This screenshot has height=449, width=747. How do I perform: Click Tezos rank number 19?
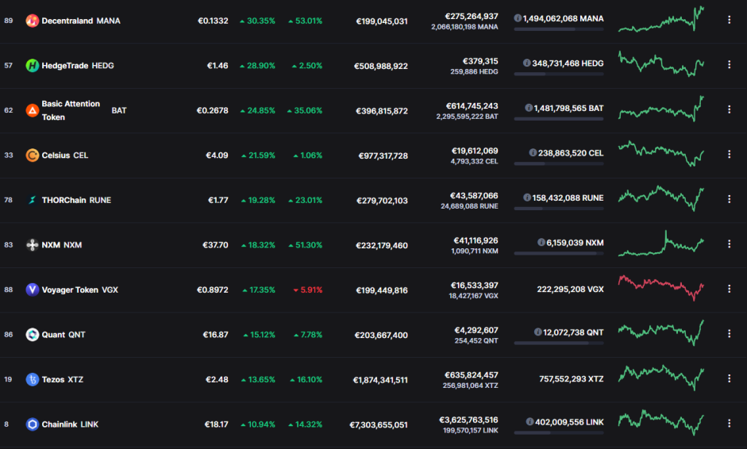pyautogui.click(x=8, y=379)
